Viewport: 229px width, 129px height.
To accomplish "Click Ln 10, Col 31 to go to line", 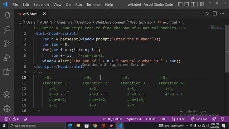I will 112,119.
